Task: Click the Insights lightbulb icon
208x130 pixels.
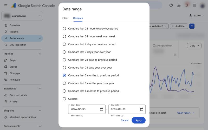Action: (6, 32)
